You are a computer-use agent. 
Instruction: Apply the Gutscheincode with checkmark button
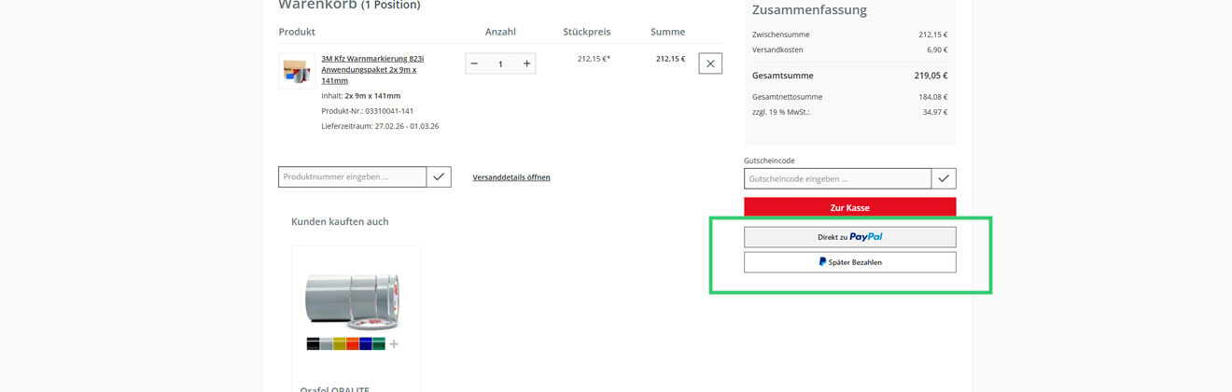coord(944,178)
